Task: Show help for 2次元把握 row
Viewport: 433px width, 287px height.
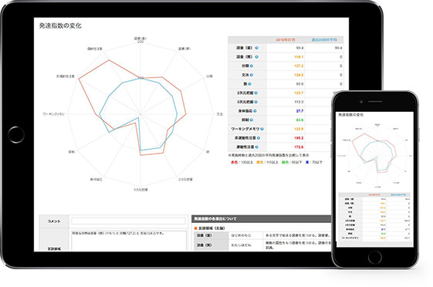Action: (255, 93)
